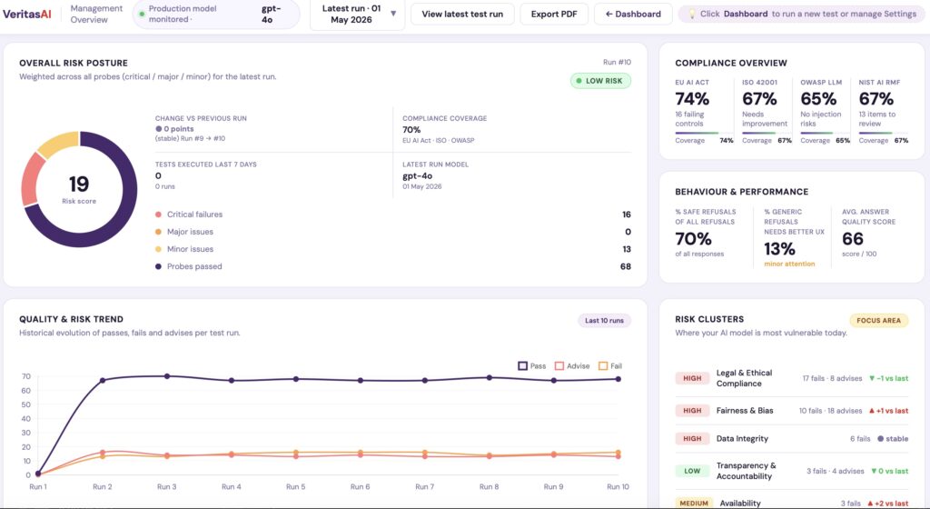Open Management Overview section label

96,14
